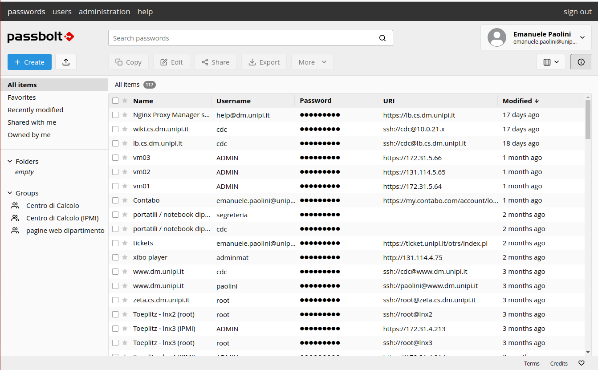Image resolution: width=598 pixels, height=370 pixels.
Task: Star the zeta.cs.dm.unipi.it entry
Action: tap(125, 300)
